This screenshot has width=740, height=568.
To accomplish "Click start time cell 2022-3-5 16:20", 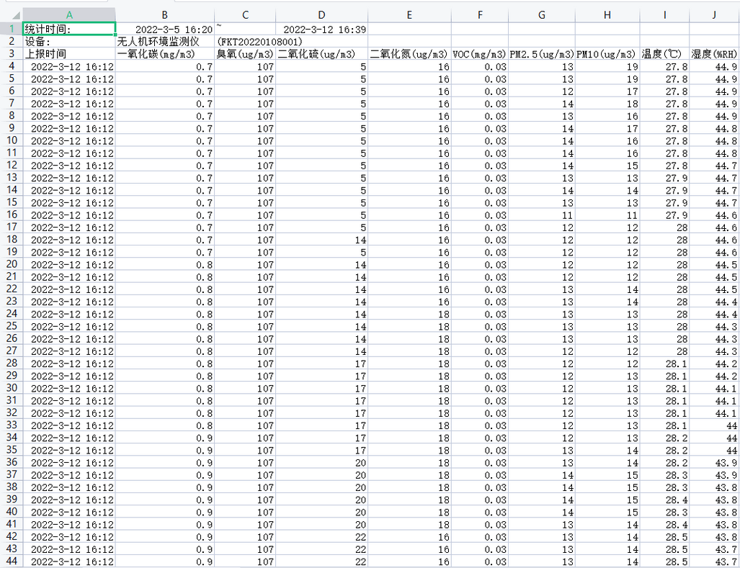I will point(165,30).
